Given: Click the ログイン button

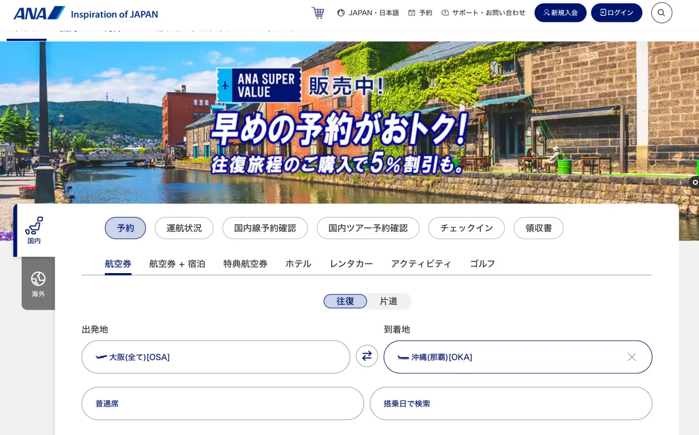Looking at the screenshot, I should click(x=617, y=13).
